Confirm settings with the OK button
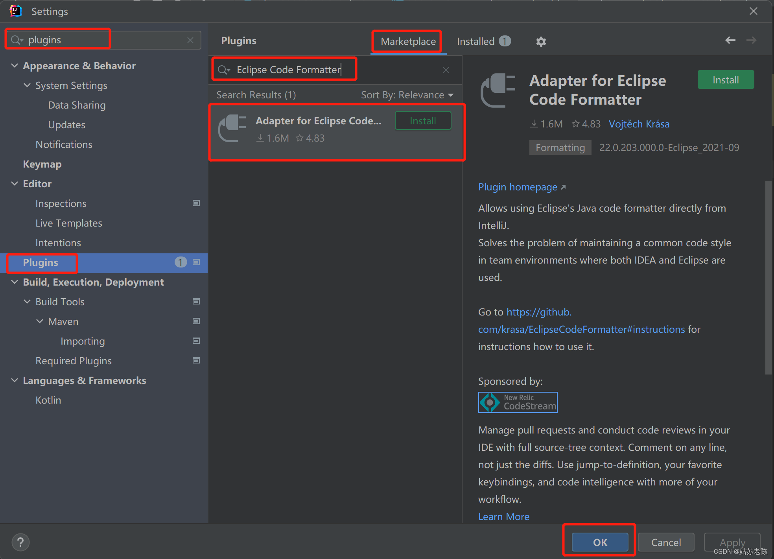Screen dimensions: 774x559 pyautogui.click(x=600, y=542)
